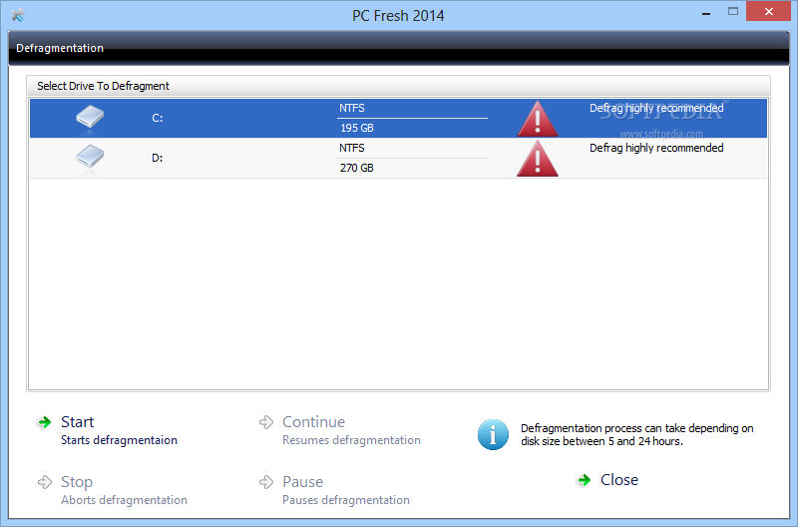Image resolution: width=798 pixels, height=527 pixels.
Task: Minimize the PC Fresh 2014 window
Action: (706, 13)
